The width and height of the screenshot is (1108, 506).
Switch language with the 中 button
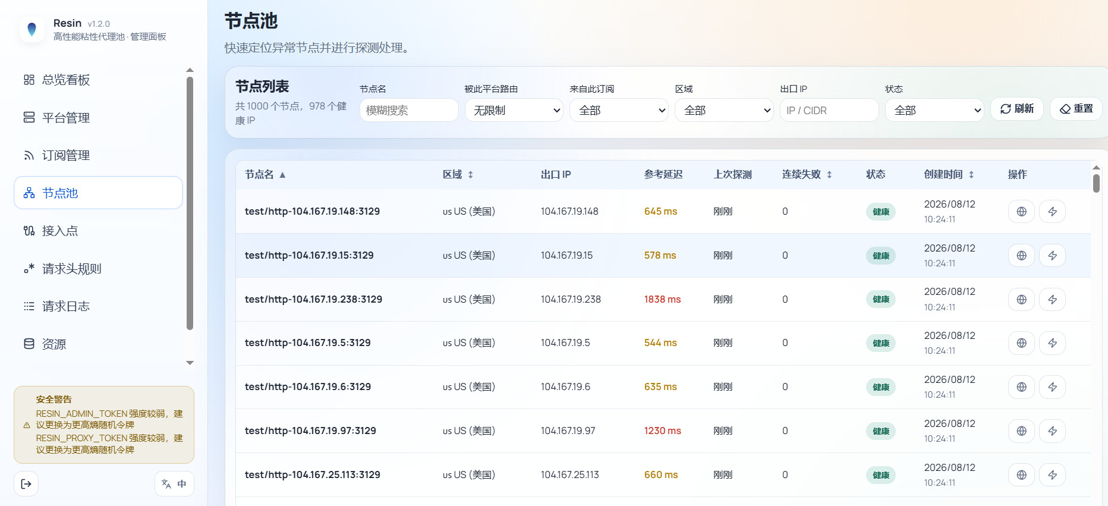pos(174,483)
